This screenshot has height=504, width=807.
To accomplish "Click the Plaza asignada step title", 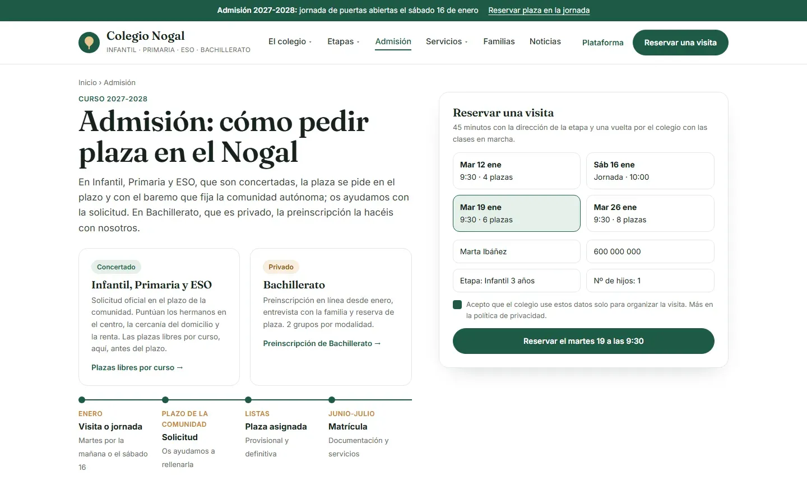I will tap(276, 427).
